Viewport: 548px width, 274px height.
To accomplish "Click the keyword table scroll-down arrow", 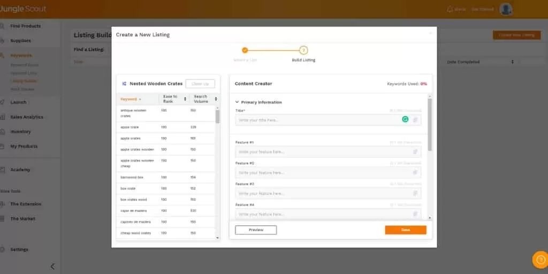I will [x=217, y=238].
